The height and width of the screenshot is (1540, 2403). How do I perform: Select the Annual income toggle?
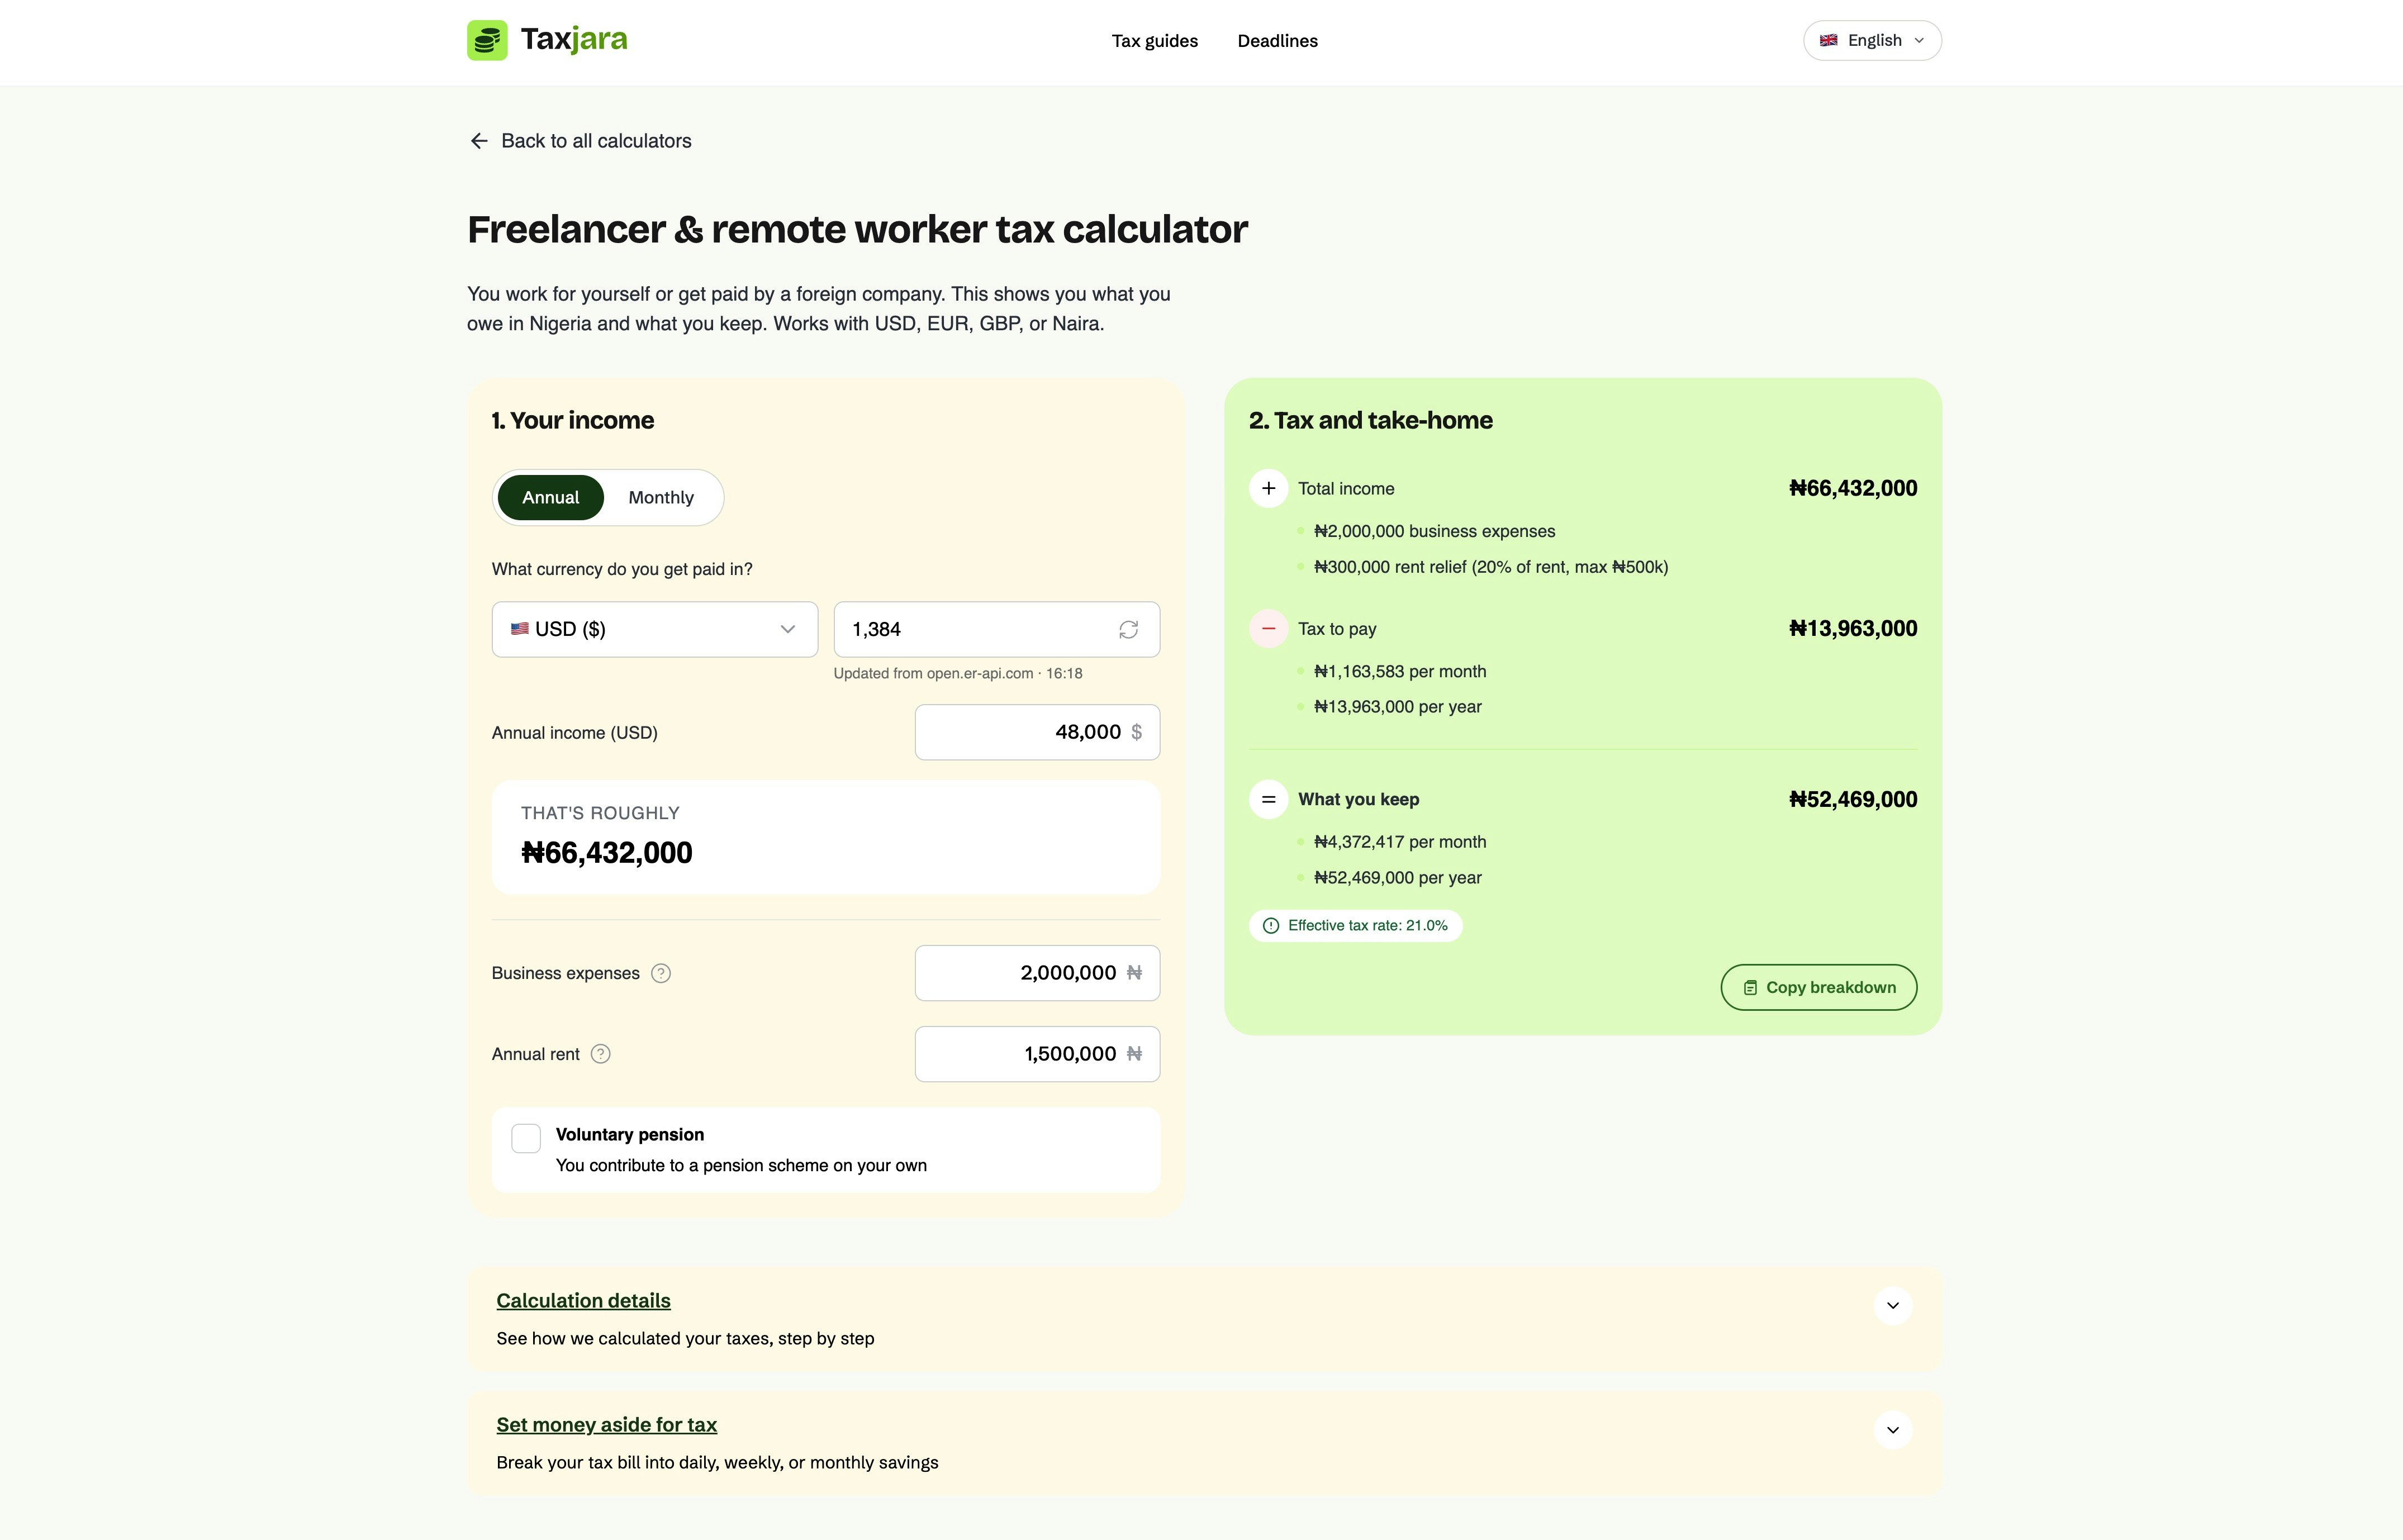[550, 497]
